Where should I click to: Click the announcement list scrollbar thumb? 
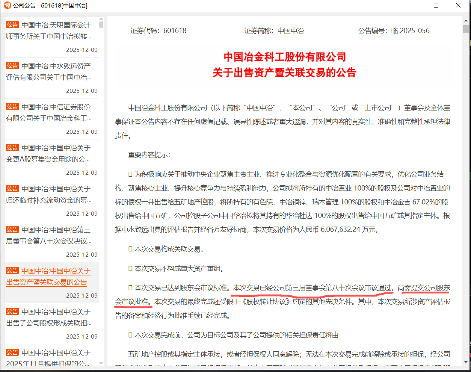[x=101, y=25]
